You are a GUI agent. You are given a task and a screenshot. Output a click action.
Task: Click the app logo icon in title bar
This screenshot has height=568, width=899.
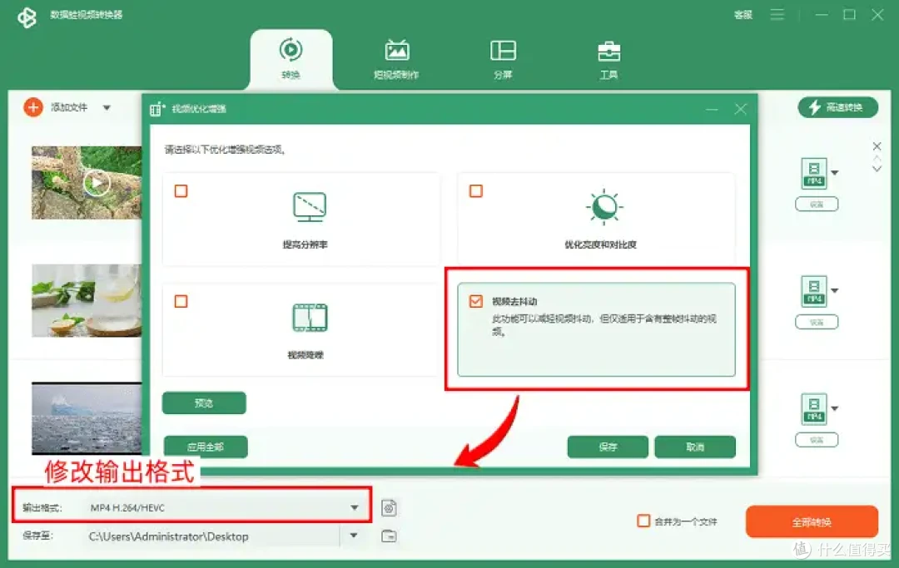coord(27,17)
